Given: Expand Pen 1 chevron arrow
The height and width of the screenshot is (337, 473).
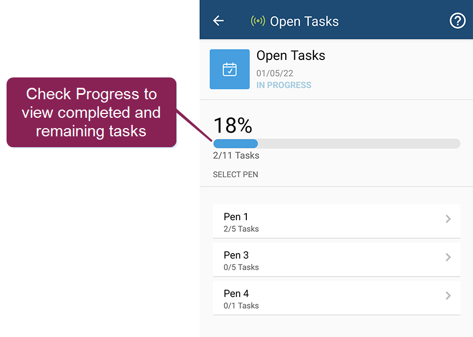Looking at the screenshot, I should click(x=448, y=219).
